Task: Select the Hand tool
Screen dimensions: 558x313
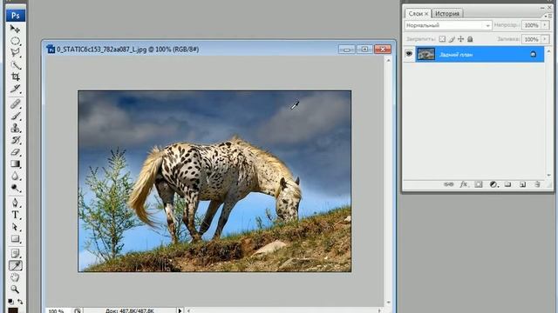Action: coord(15,277)
